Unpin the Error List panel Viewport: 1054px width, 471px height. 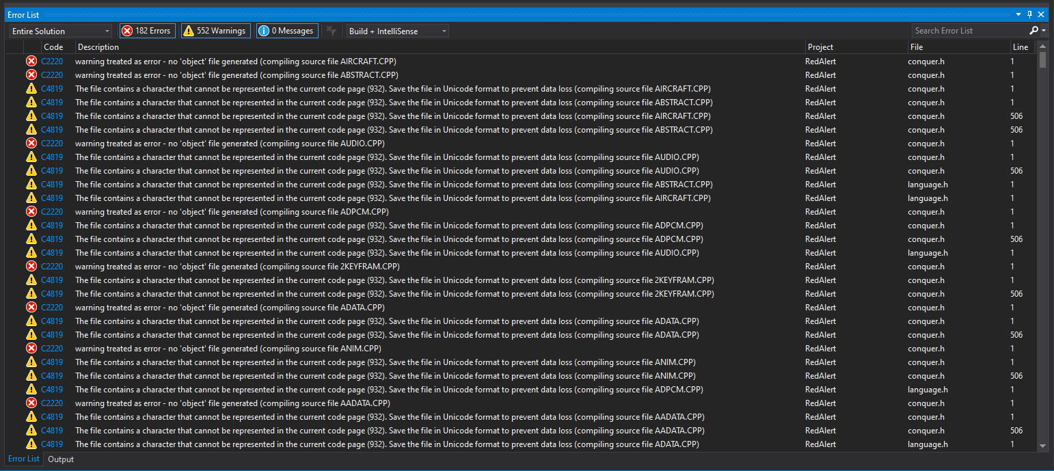point(1029,14)
